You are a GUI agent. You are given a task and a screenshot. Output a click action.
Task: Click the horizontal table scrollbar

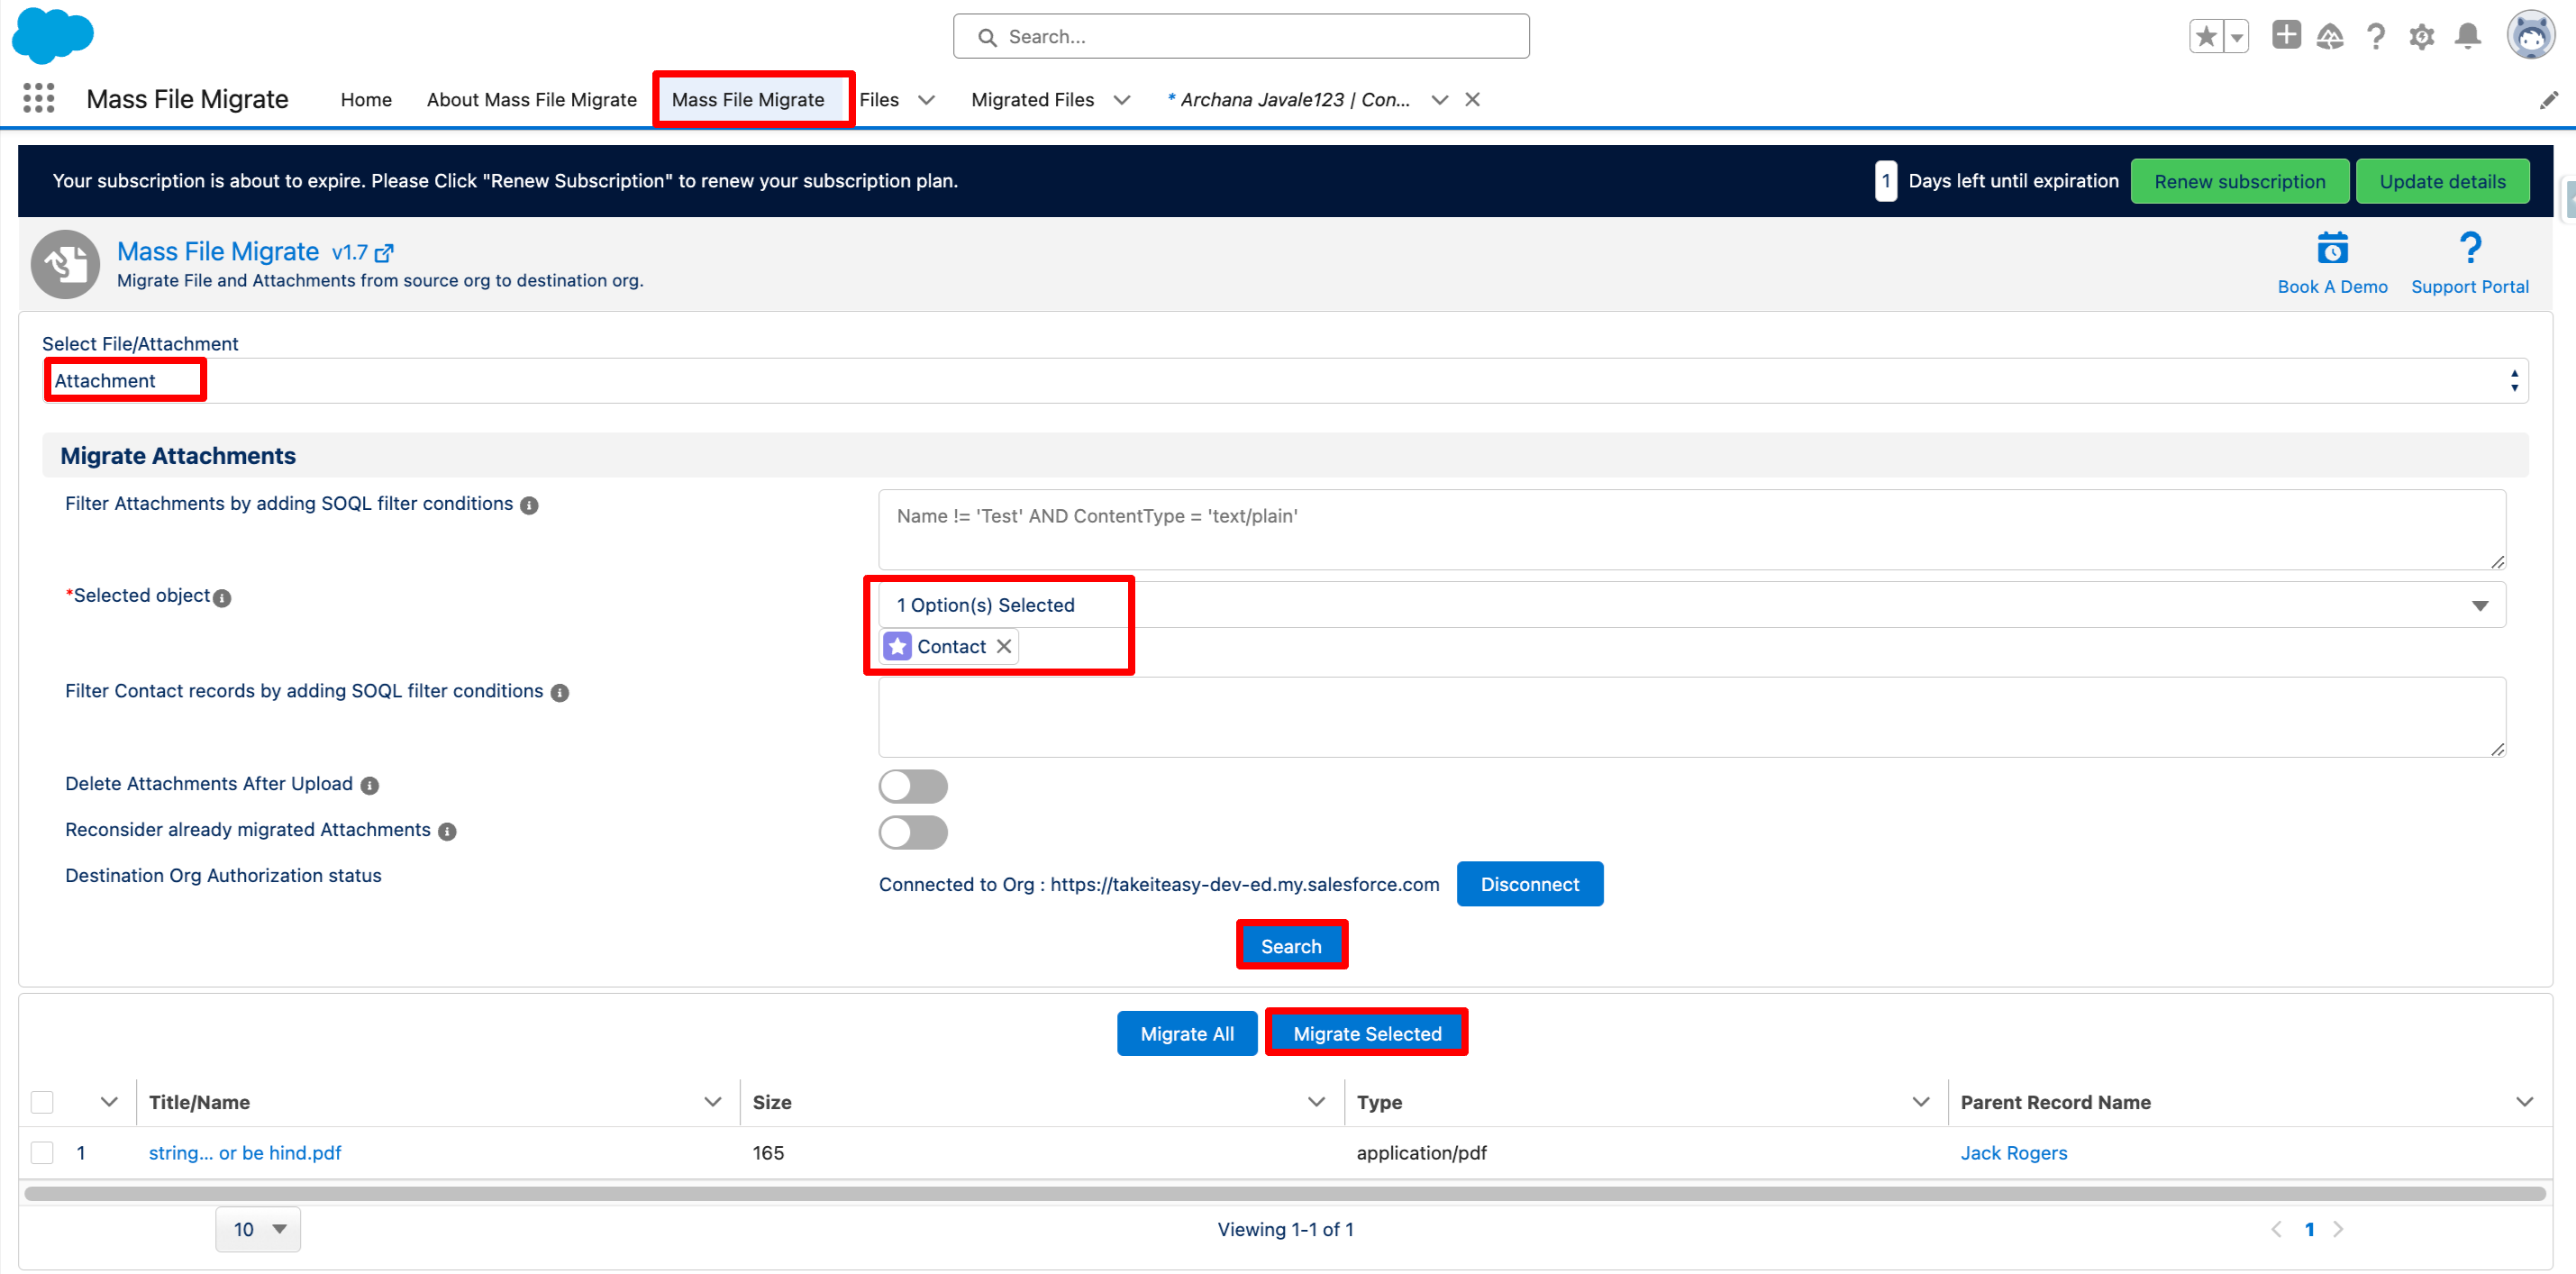coord(1285,1193)
